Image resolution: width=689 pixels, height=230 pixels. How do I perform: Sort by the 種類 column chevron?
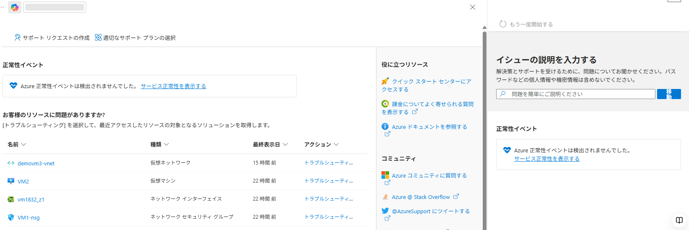pos(166,144)
